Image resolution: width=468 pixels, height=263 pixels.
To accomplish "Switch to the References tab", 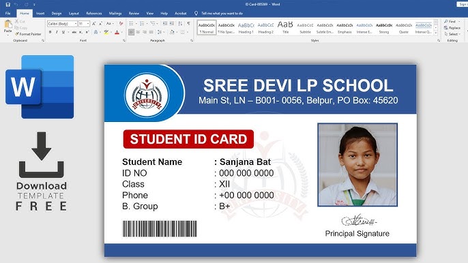I will 94,13.
